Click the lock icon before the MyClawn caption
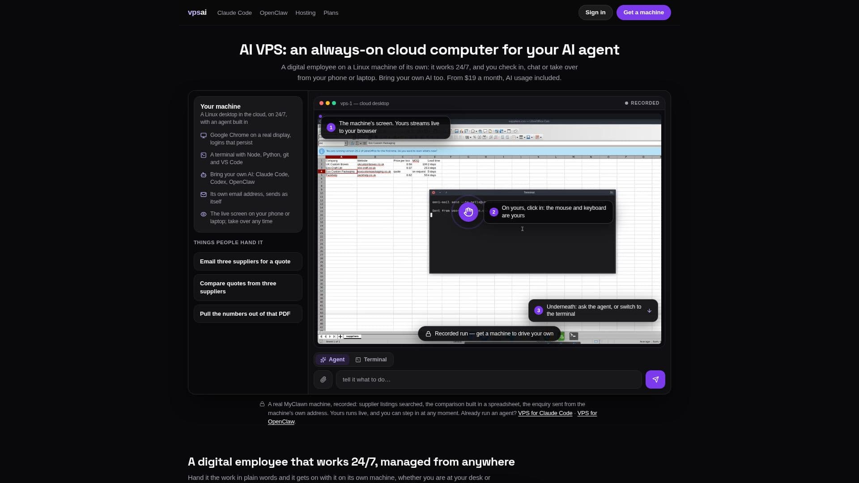 click(x=262, y=404)
